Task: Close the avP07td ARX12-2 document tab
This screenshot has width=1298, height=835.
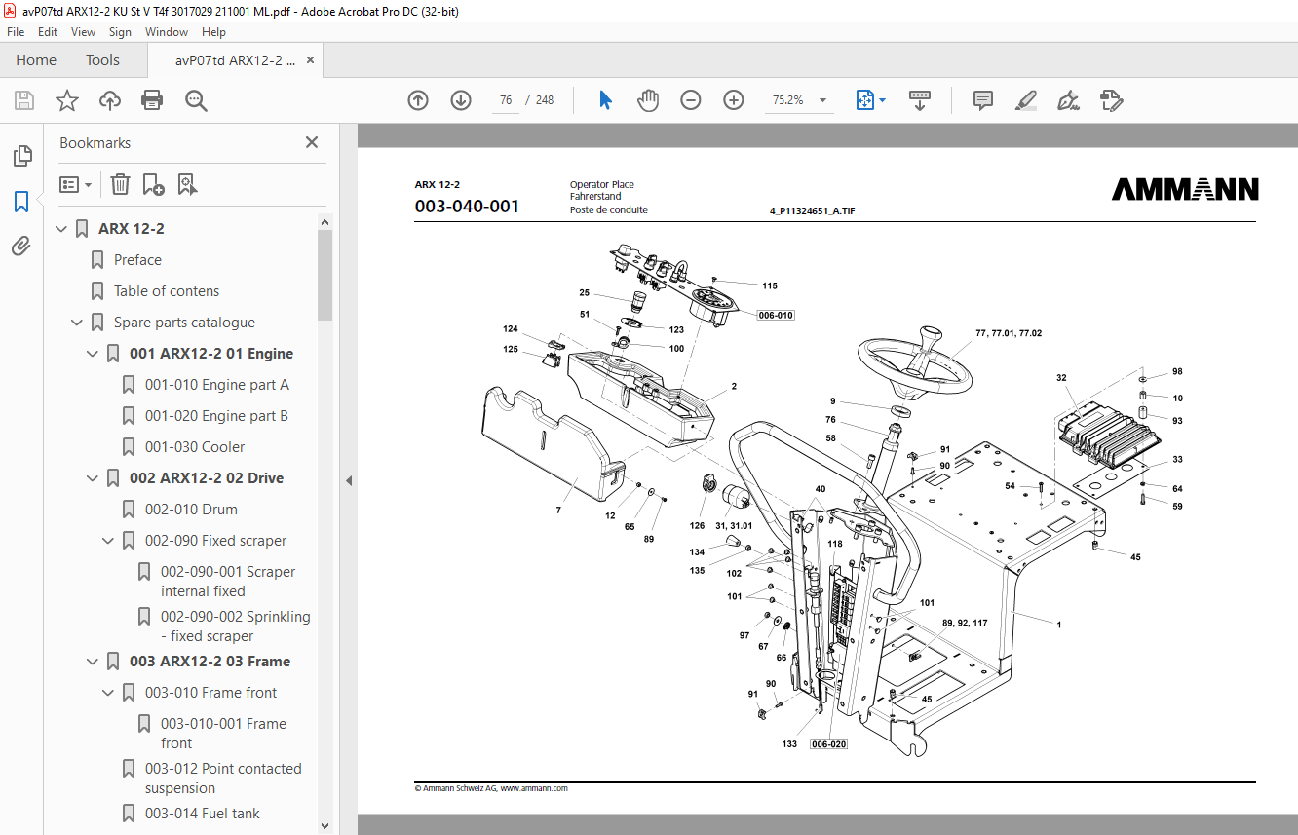Action: click(310, 60)
